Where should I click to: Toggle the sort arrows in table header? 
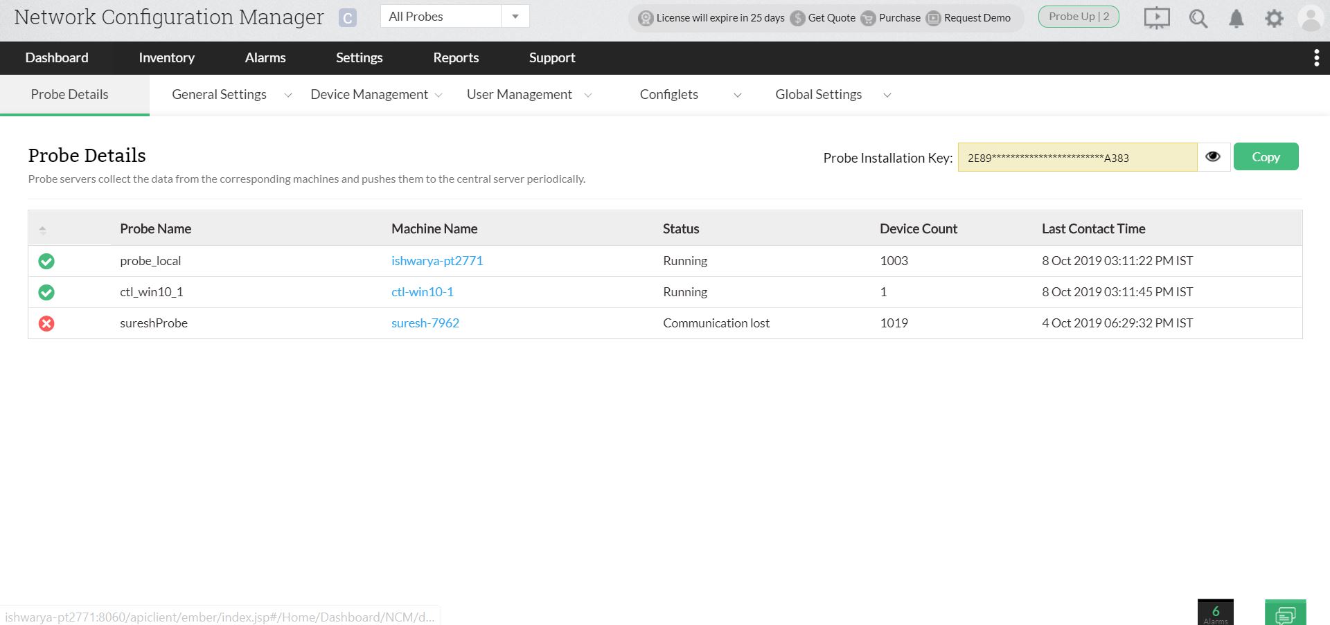pyautogui.click(x=43, y=229)
